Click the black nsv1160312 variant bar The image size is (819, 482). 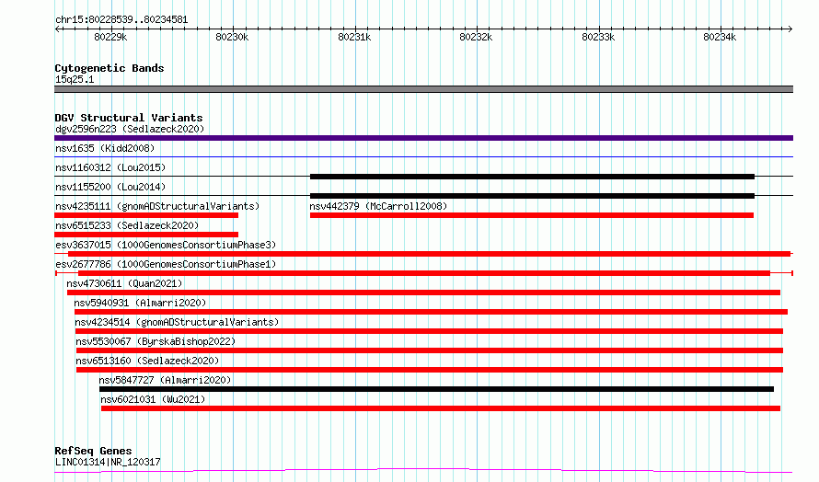[532, 177]
